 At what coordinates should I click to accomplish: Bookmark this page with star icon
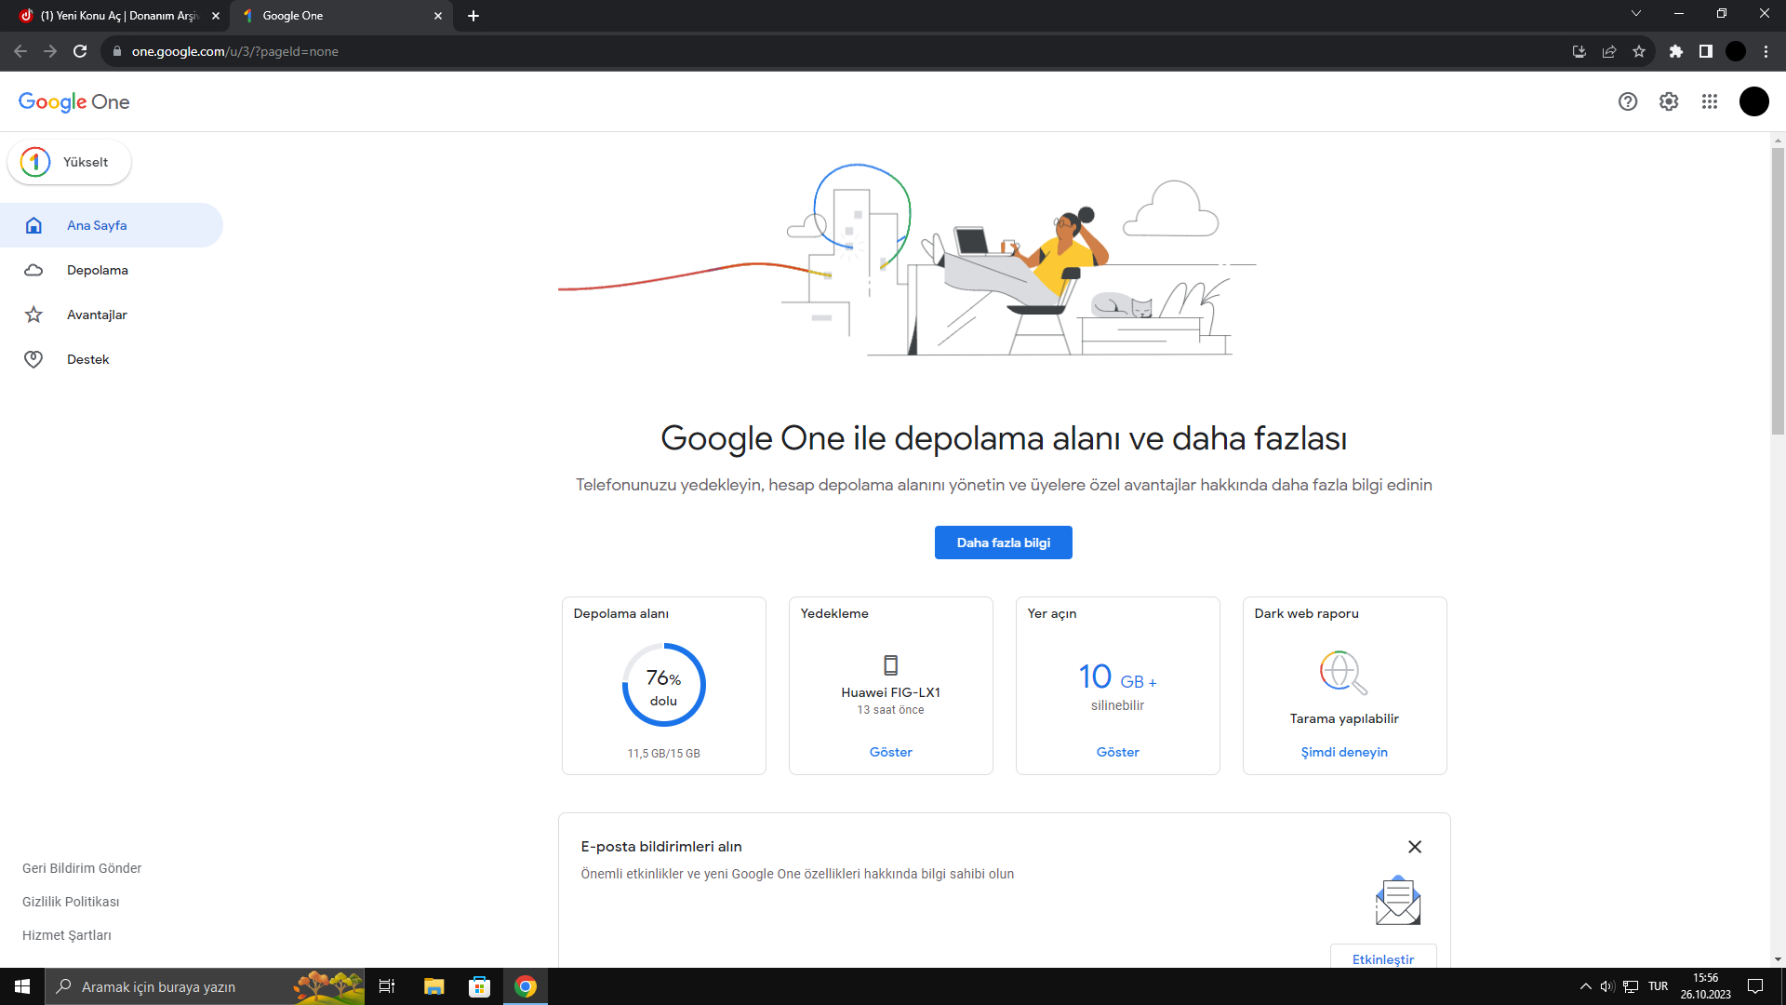click(1639, 51)
